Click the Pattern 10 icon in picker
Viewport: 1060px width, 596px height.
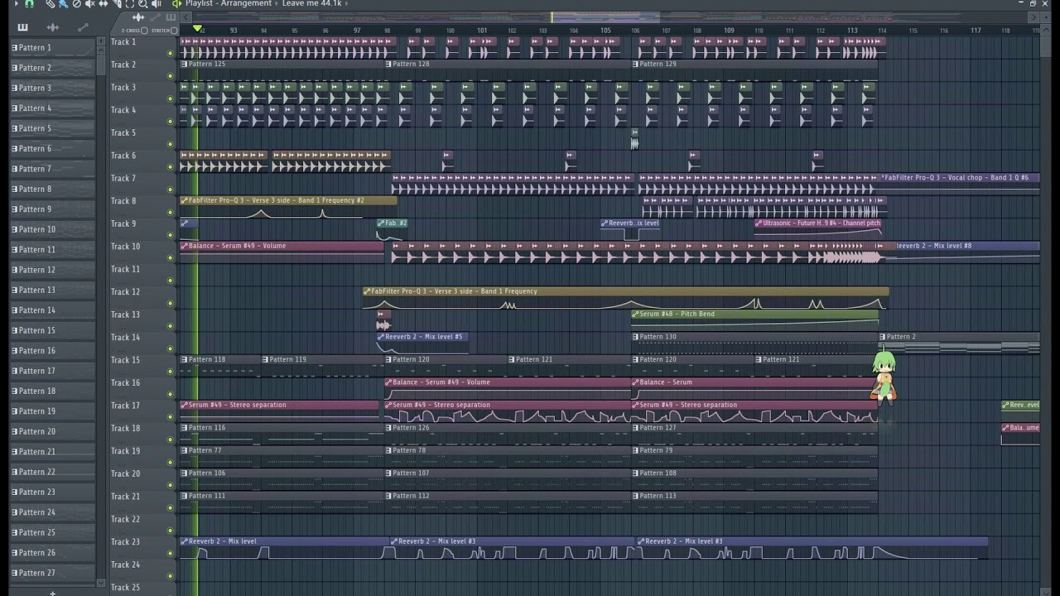pos(14,229)
